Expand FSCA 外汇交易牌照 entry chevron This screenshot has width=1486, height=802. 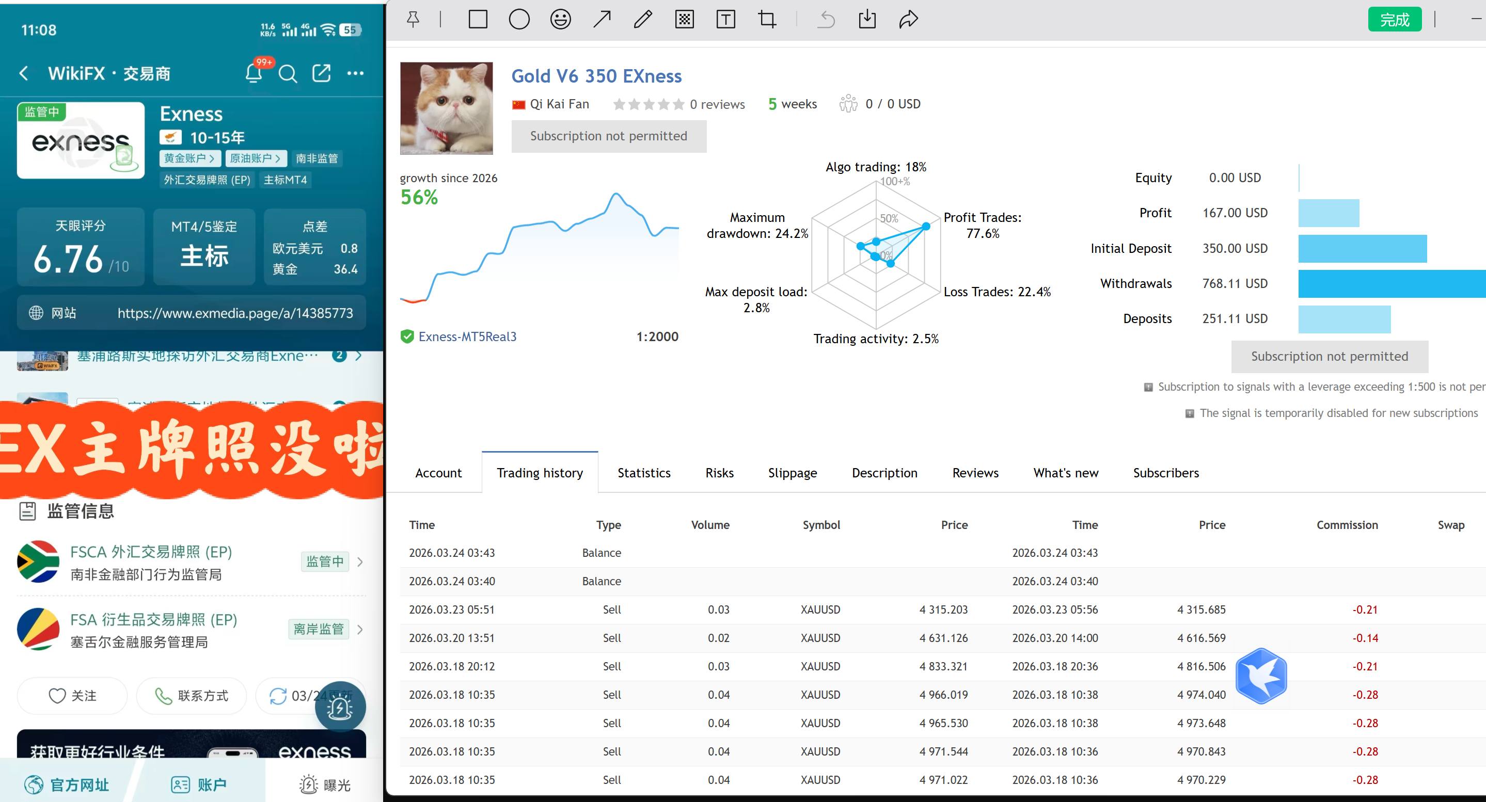(360, 561)
